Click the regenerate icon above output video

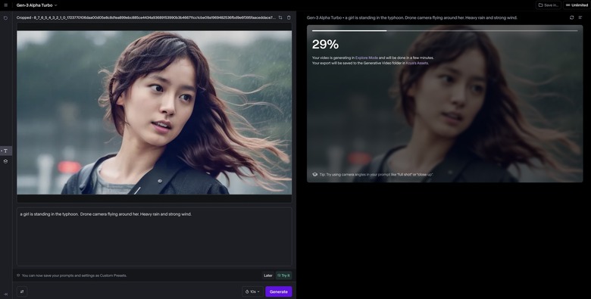click(x=572, y=17)
